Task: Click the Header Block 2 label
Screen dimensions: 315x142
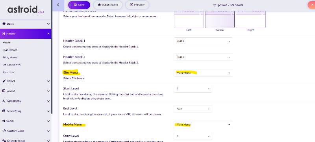Action: point(74,57)
